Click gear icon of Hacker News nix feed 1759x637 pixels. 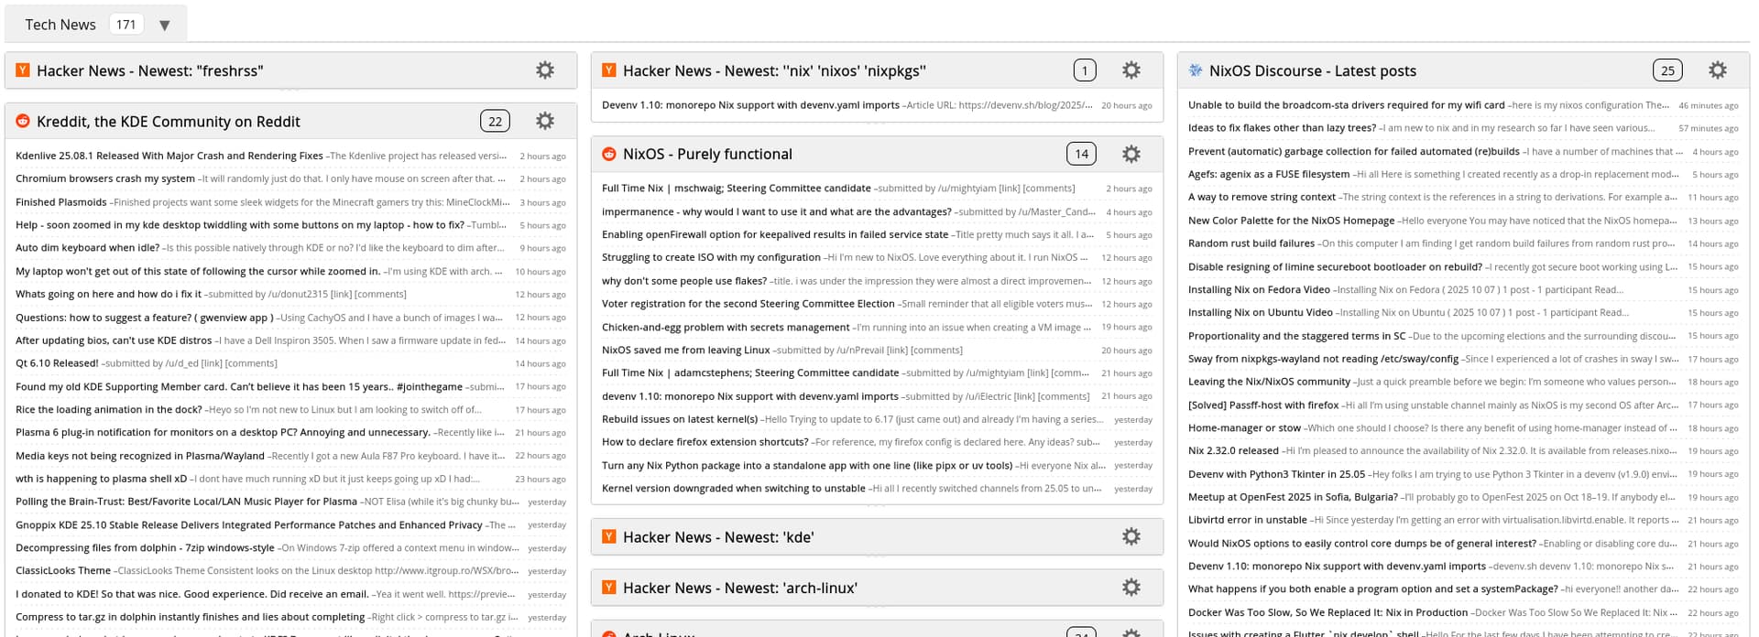(1131, 70)
